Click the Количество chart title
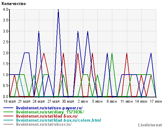The height and width of the screenshot is (128, 164). [x=14, y=4]
